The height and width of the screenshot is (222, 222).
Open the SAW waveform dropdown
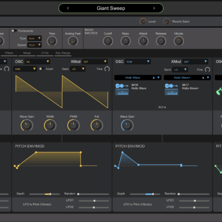coord(25,69)
